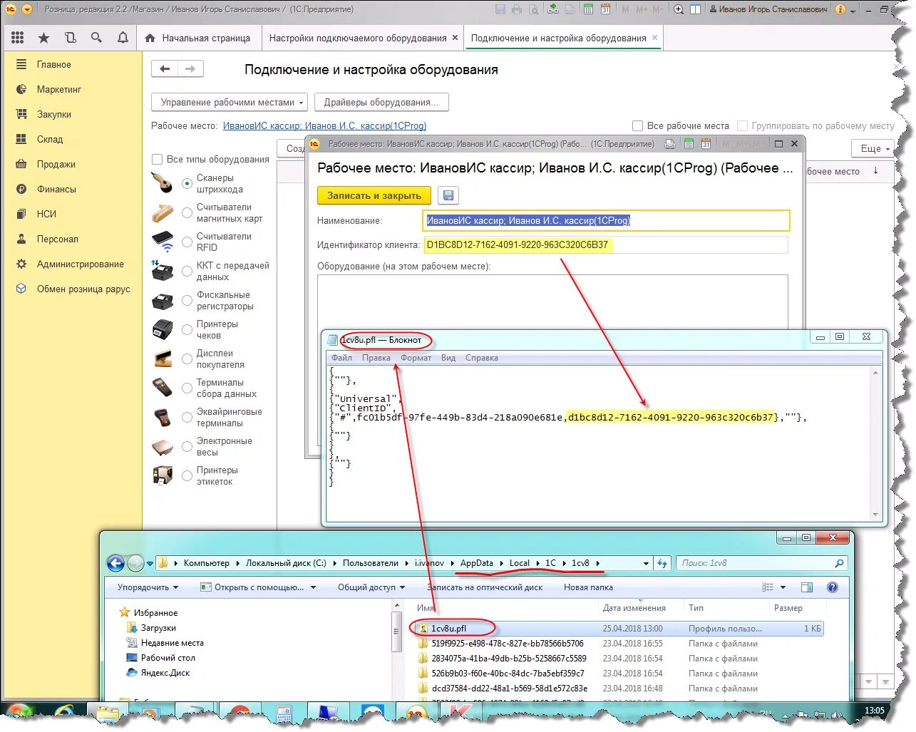Click the Explorer back navigation button
The height and width of the screenshot is (732, 916).
115,563
